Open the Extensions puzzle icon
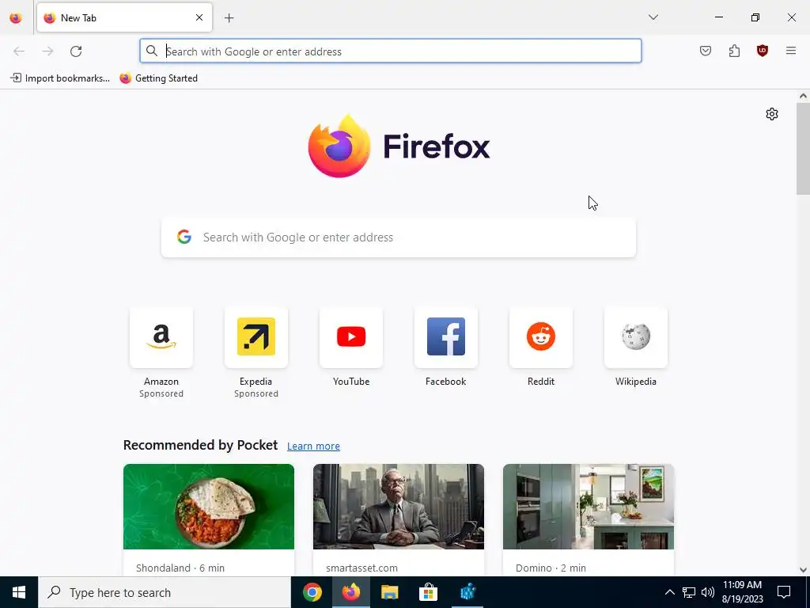 [x=734, y=51]
